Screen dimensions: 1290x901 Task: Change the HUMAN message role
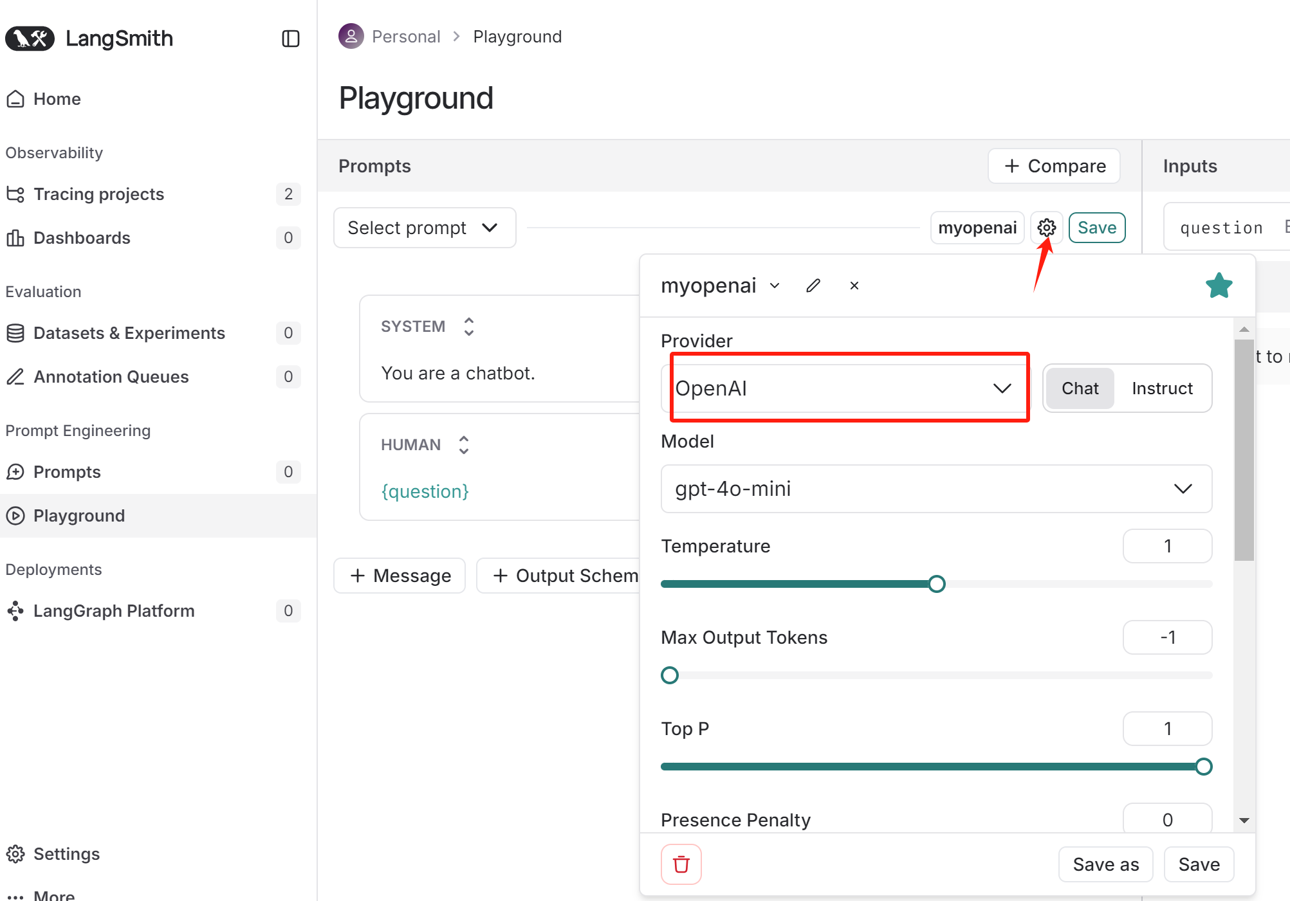pos(464,445)
